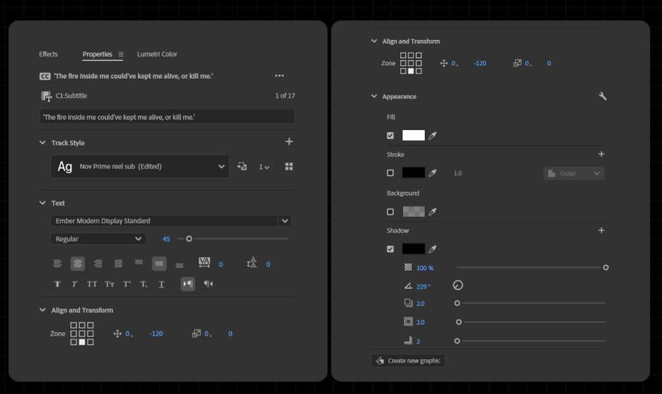Select top-left zone in right panel

403,56
